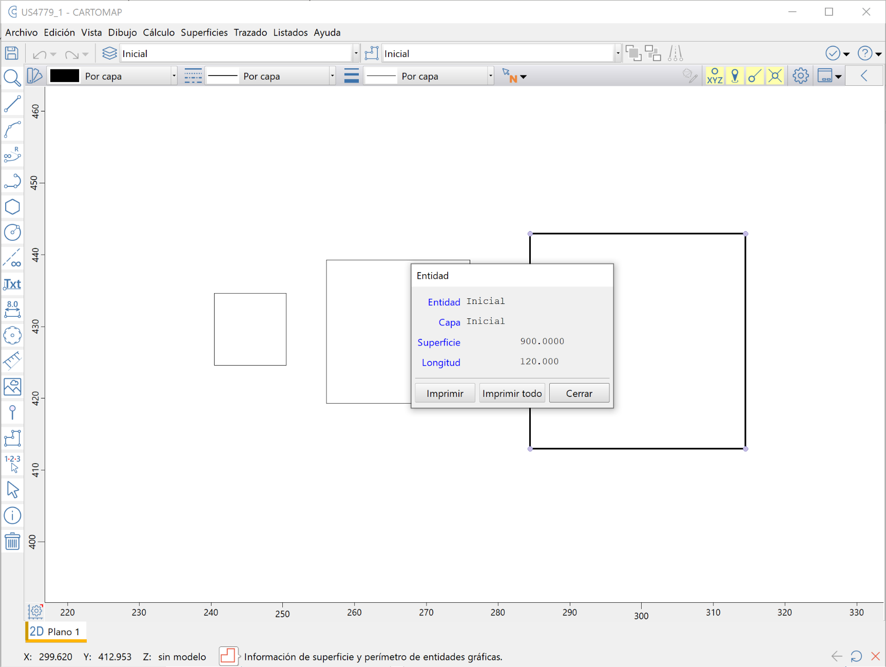This screenshot has height=667, width=886.
Task: Select the area boundary tool
Action: click(x=12, y=438)
